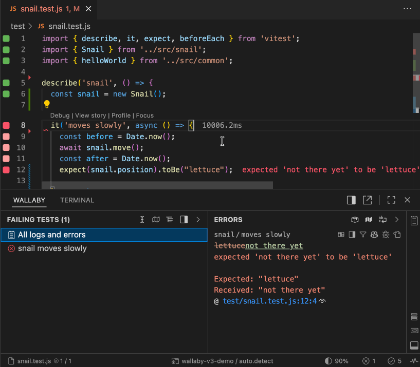This screenshot has height=367, width=420.
Task: Open panel in new window icon
Action: pos(368,200)
